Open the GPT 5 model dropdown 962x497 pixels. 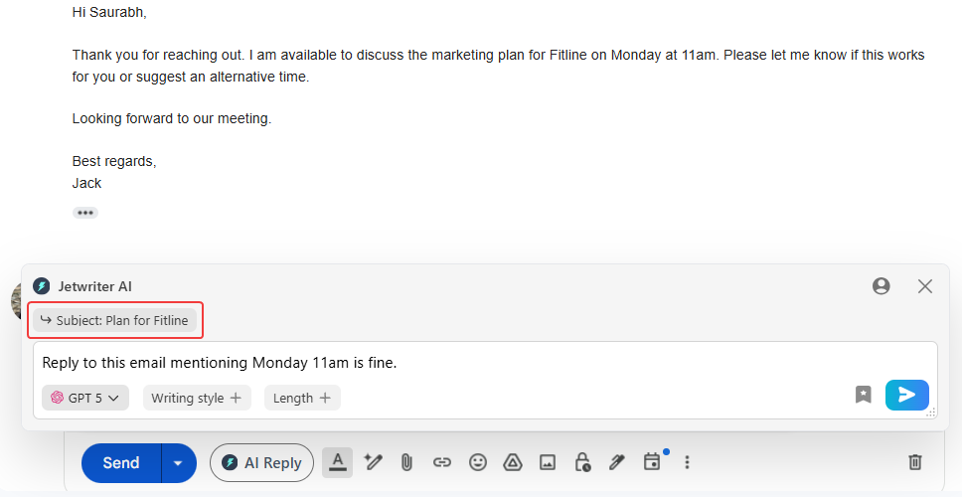tap(85, 398)
